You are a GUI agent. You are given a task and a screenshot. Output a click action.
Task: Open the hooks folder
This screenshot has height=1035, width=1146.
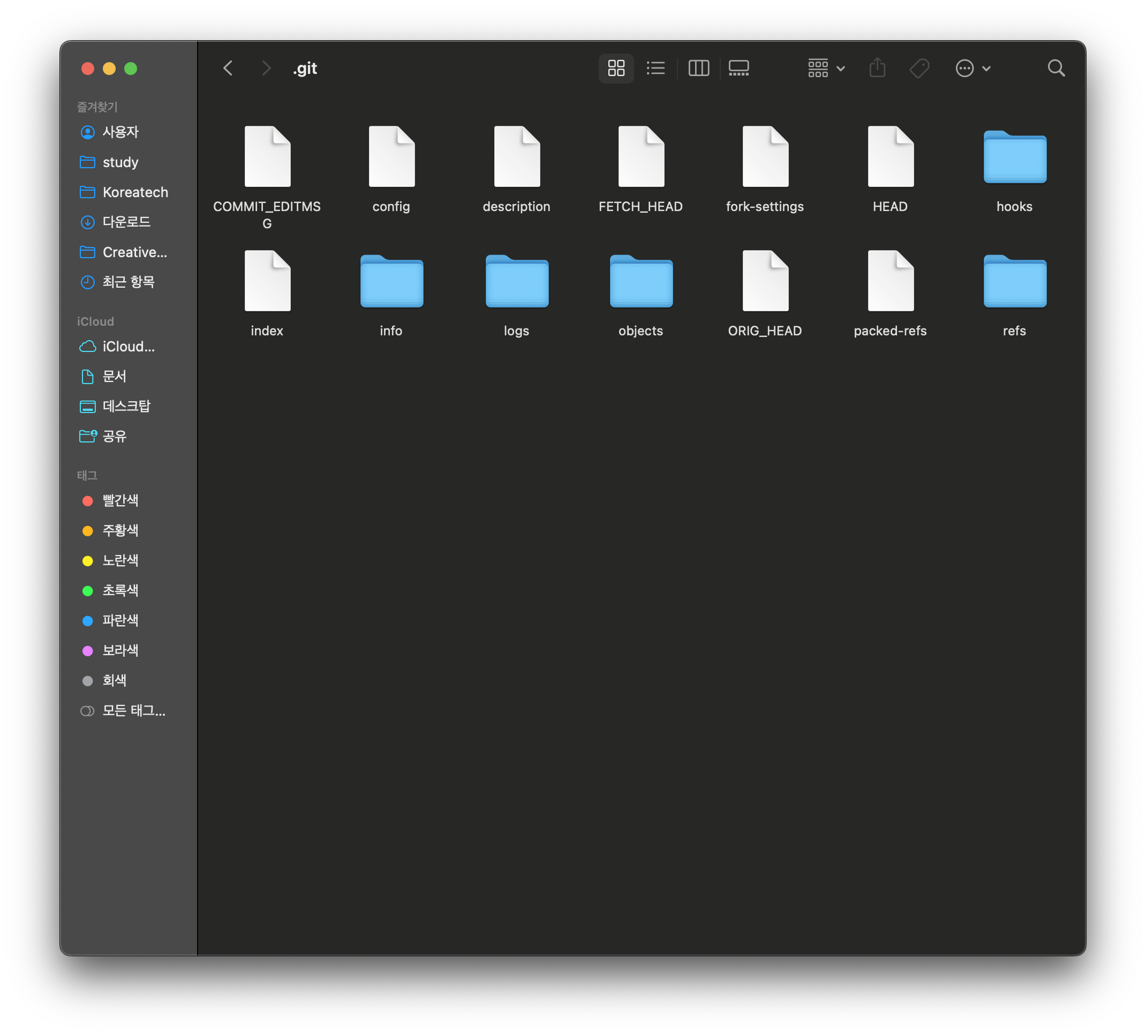point(1014,158)
